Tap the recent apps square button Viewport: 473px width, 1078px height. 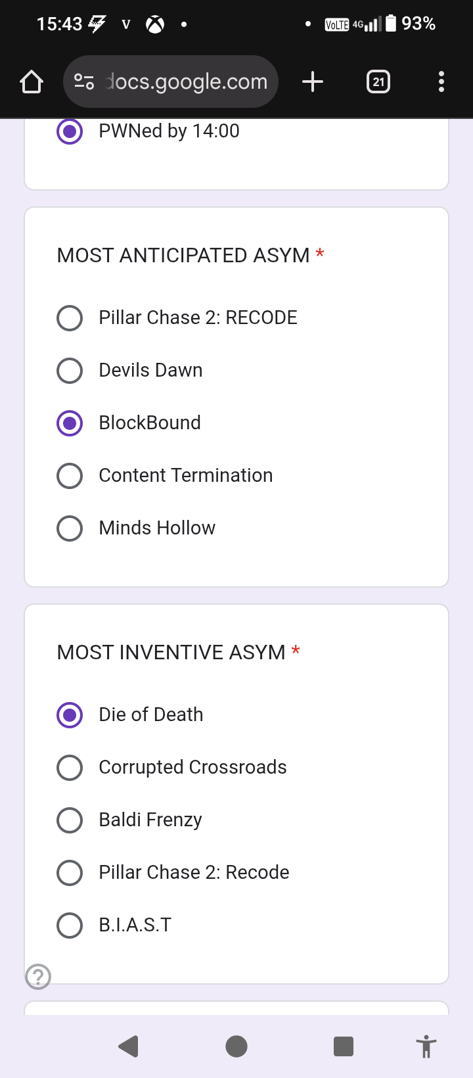[344, 1046]
